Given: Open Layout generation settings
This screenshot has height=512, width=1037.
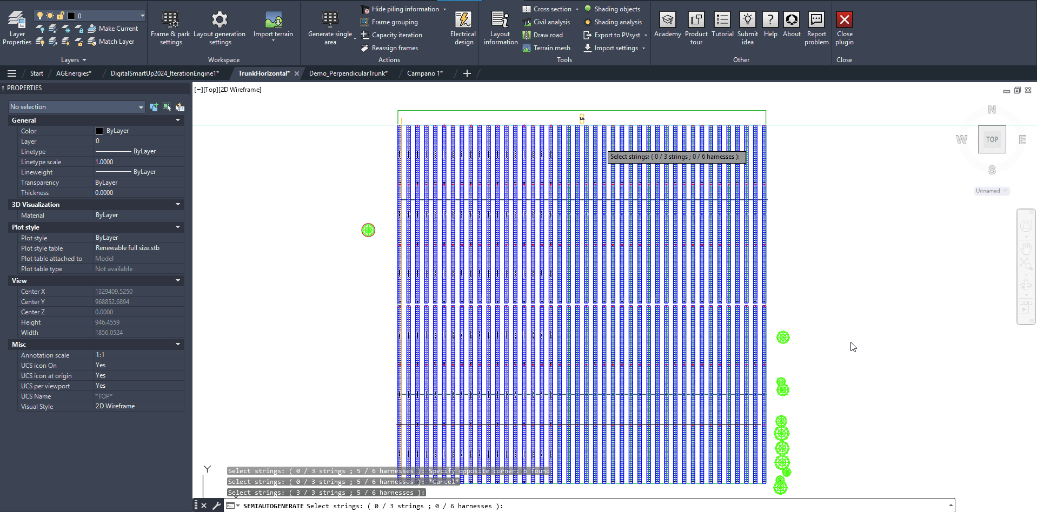Looking at the screenshot, I should coord(220,28).
